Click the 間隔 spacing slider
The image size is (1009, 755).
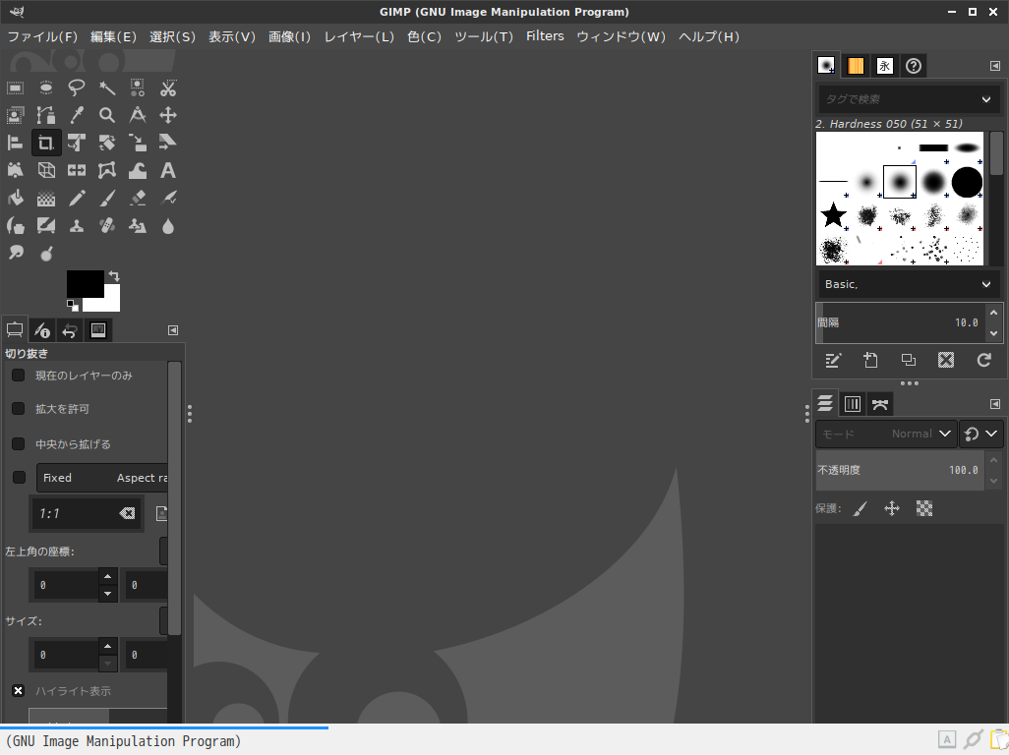900,322
